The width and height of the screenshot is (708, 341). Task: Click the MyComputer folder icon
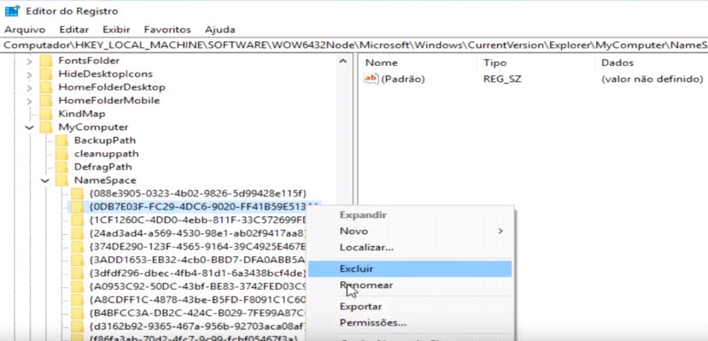(x=45, y=127)
